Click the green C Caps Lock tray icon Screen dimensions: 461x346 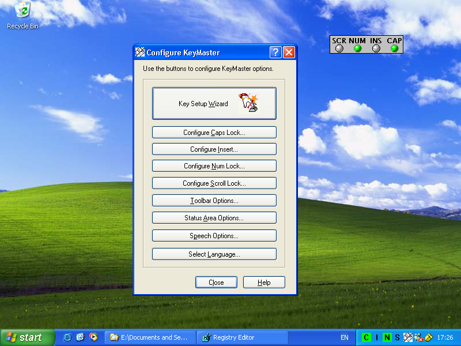click(366, 337)
